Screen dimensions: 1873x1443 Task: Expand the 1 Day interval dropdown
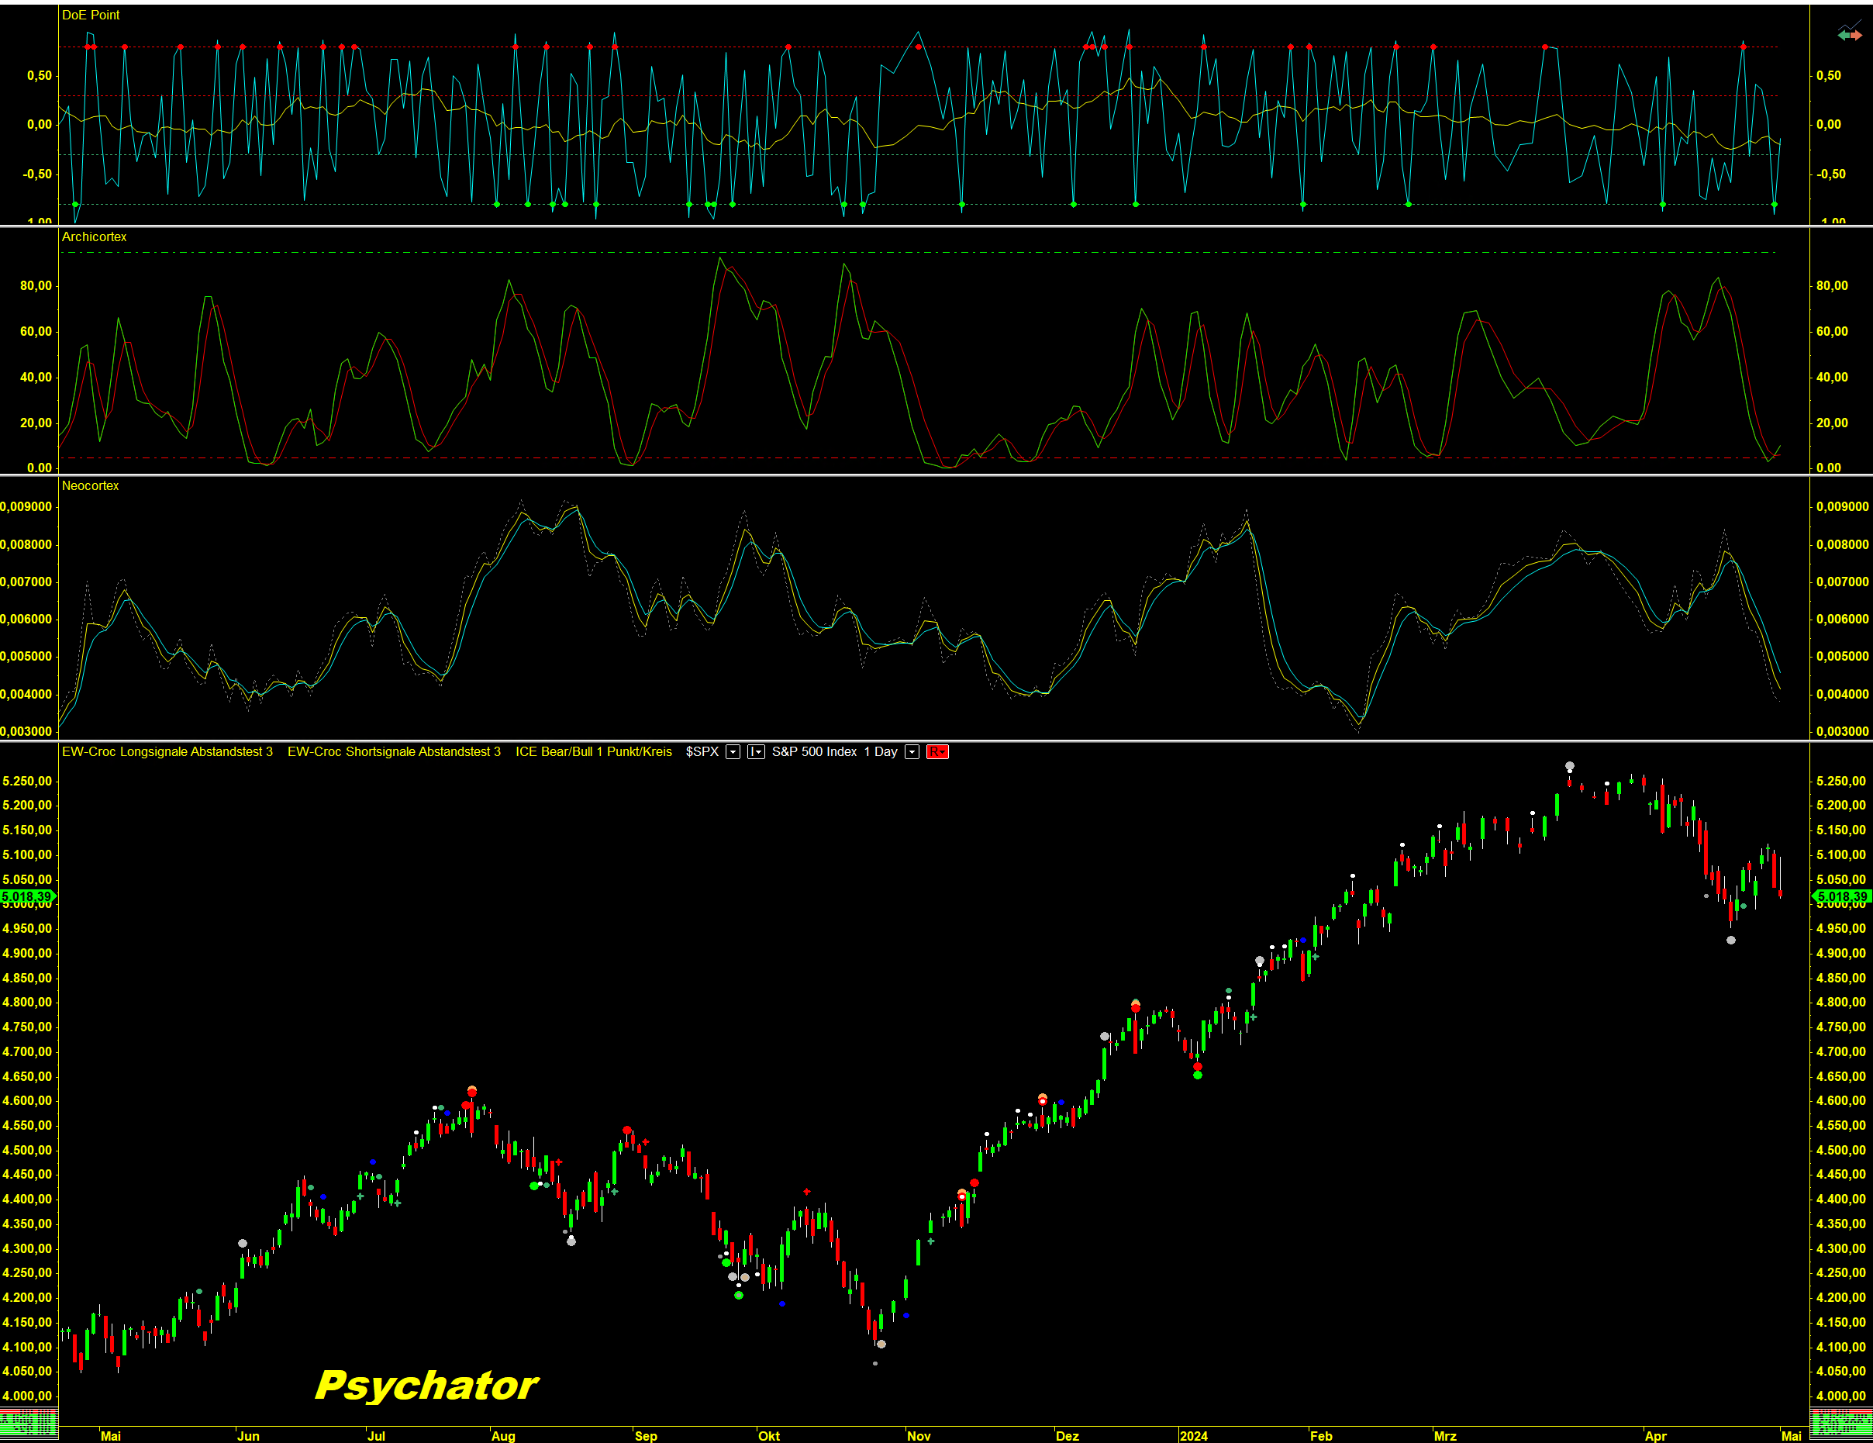(912, 751)
